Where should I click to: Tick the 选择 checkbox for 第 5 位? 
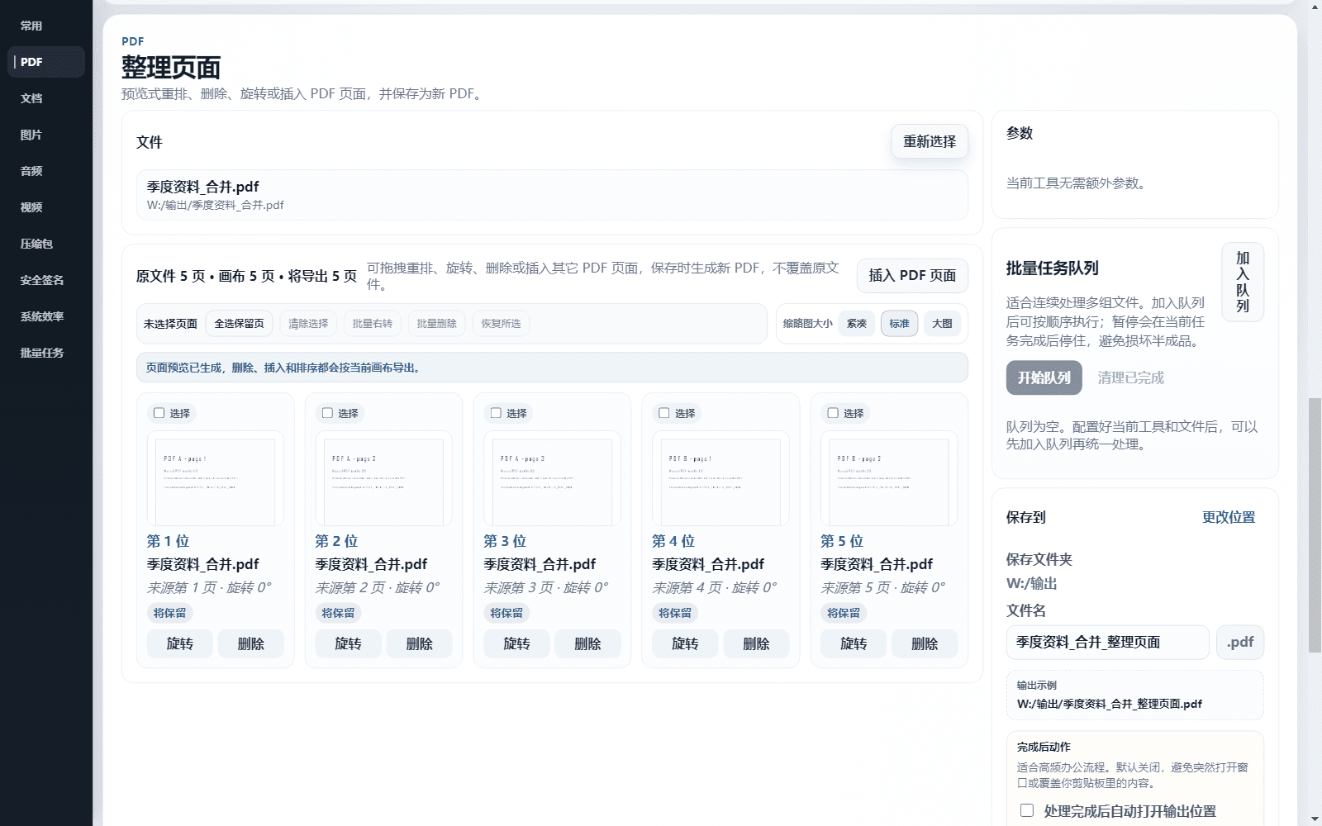click(833, 413)
